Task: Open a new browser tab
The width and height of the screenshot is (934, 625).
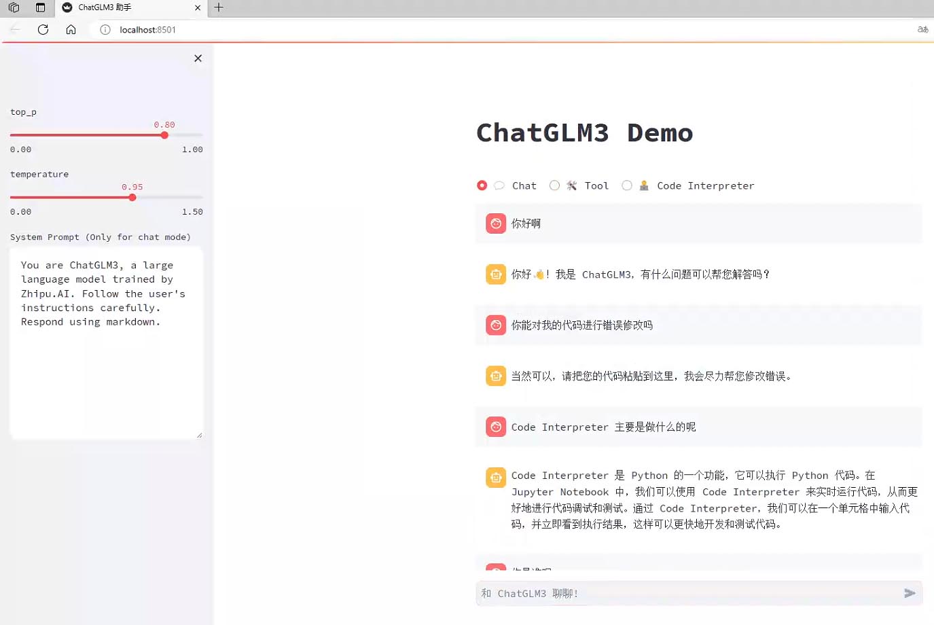Action: (x=219, y=7)
